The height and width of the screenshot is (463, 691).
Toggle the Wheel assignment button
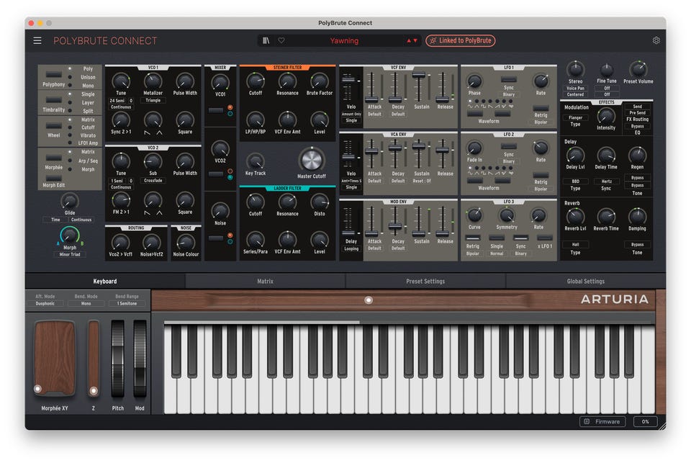54,126
